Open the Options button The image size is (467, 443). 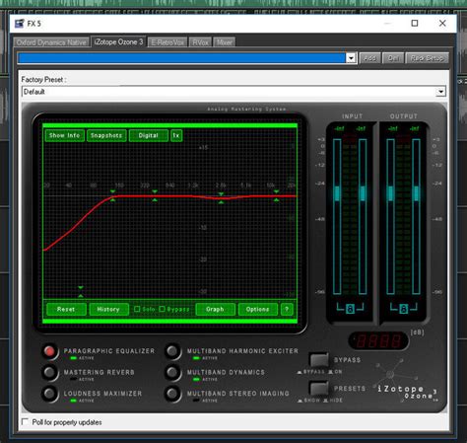click(258, 309)
